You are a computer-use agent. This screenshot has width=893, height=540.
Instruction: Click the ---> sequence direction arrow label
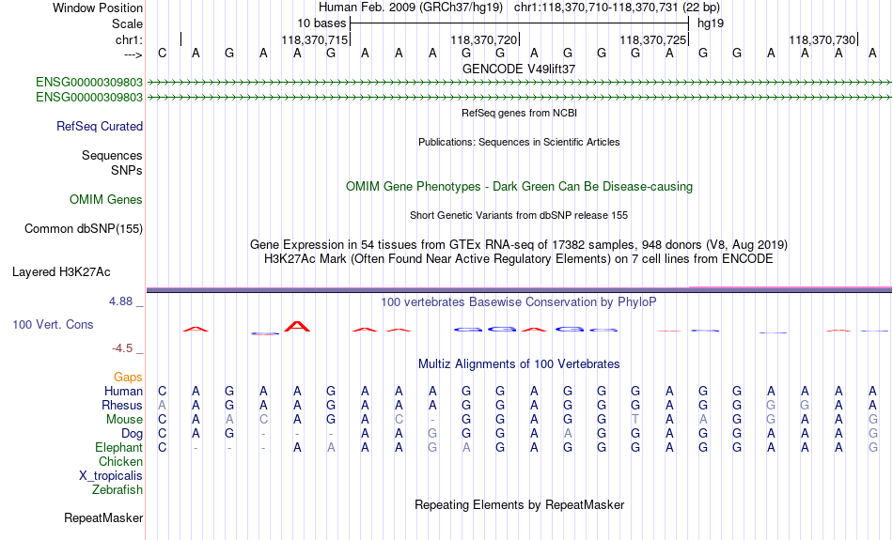pos(133,54)
